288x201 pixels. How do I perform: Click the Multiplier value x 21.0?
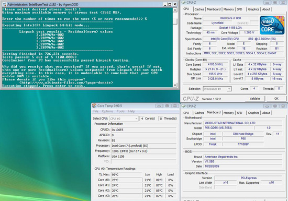point(215,69)
